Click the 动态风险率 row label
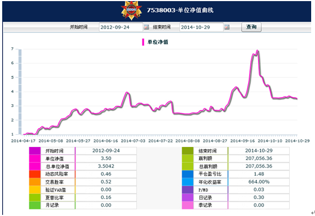Screen dimensions: 315x216 pyautogui.click(x=56, y=174)
